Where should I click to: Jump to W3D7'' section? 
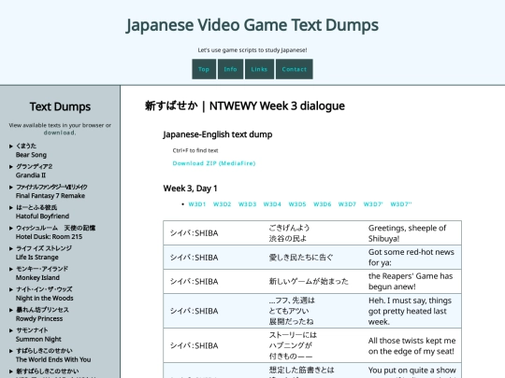(401, 204)
